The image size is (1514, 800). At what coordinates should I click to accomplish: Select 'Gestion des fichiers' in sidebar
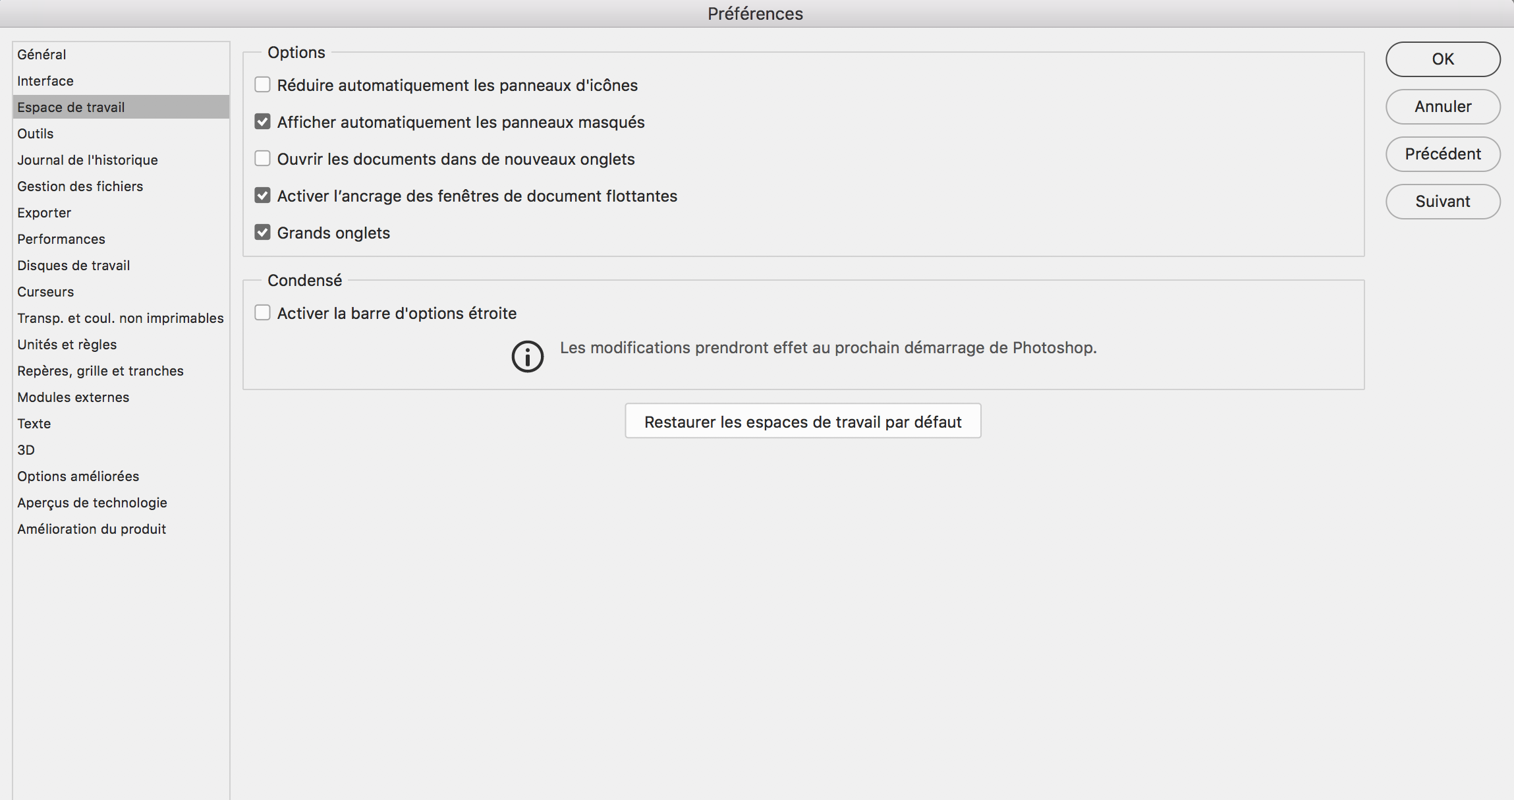tap(80, 186)
